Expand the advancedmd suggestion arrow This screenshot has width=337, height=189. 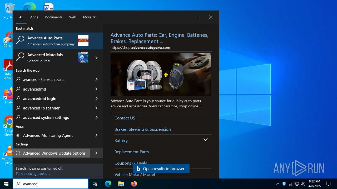click(x=97, y=89)
